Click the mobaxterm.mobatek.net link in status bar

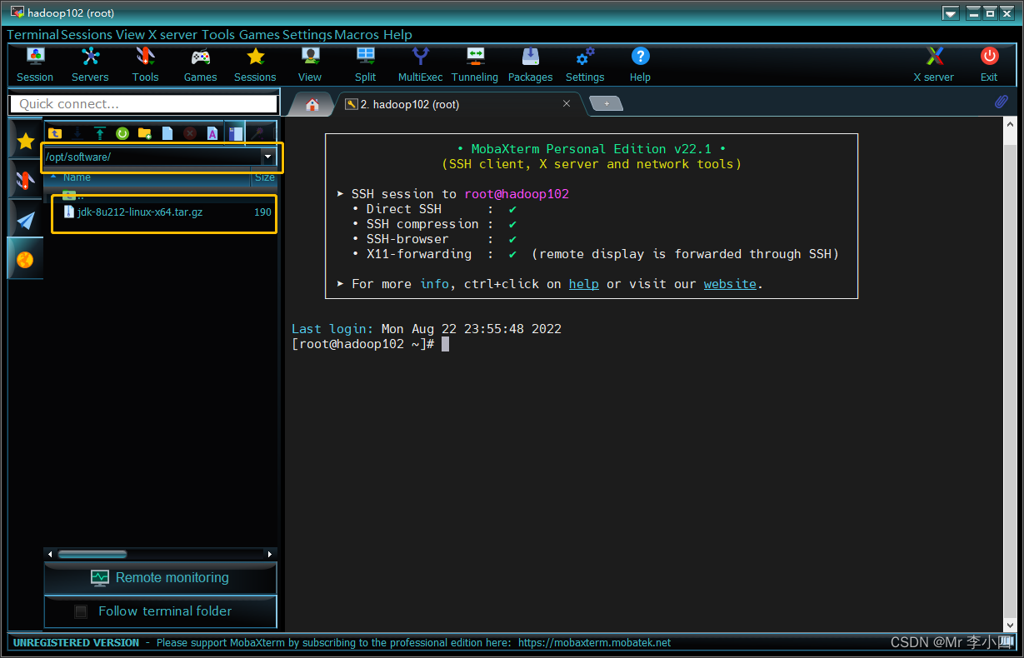pyautogui.click(x=594, y=643)
